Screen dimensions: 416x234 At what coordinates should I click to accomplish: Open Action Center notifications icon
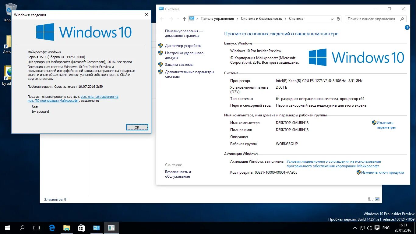point(377,228)
